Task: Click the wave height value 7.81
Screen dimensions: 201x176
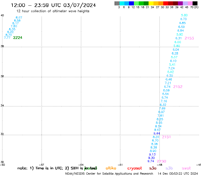Action: 161,116
